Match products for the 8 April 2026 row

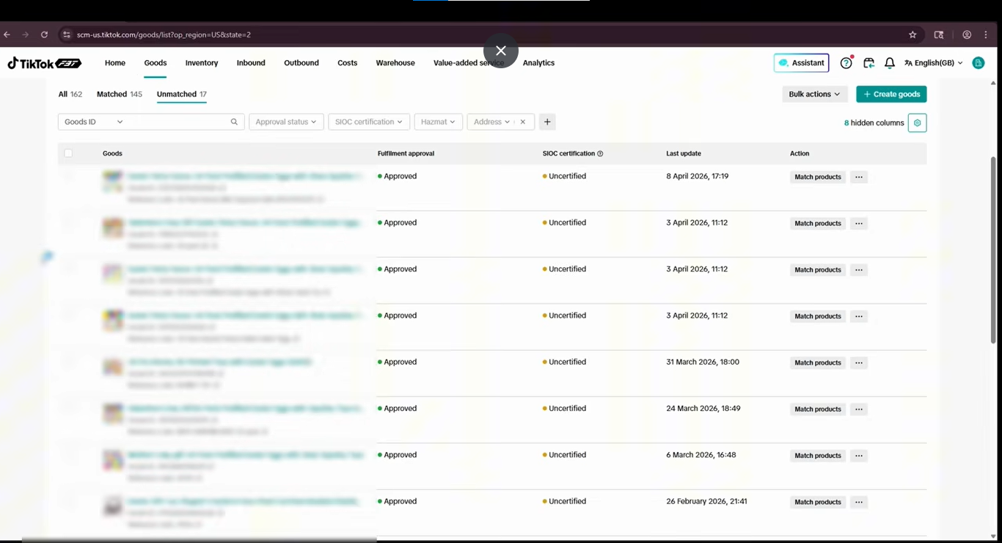(818, 177)
